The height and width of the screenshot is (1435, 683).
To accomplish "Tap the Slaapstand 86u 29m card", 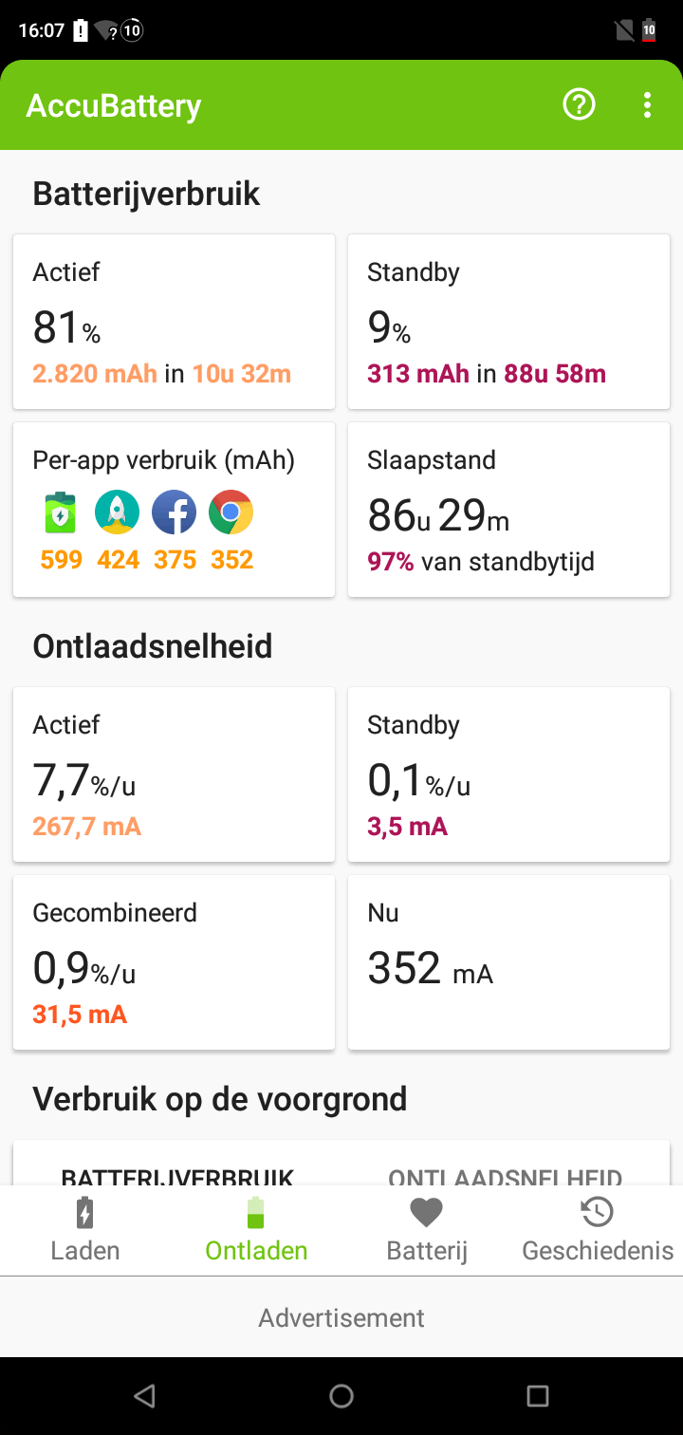I will pos(508,510).
